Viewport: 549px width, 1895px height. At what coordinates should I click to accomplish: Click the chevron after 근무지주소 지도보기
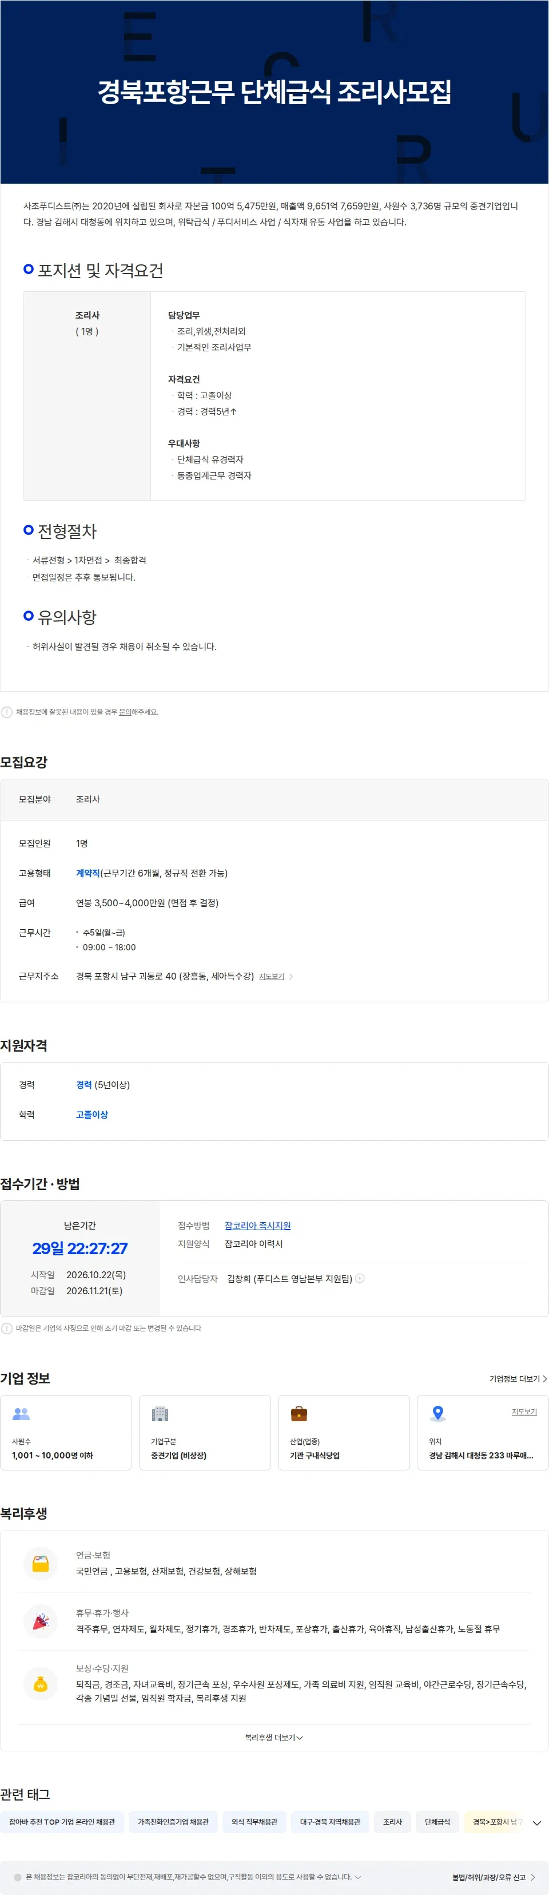coord(291,976)
